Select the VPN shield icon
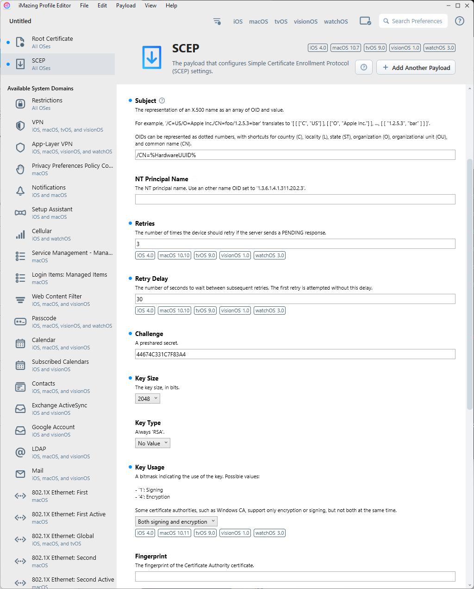 pyautogui.click(x=20, y=126)
